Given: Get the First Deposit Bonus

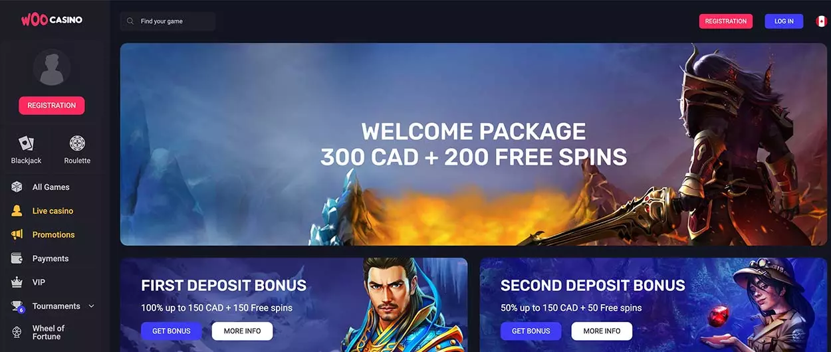Looking at the screenshot, I should point(172,331).
